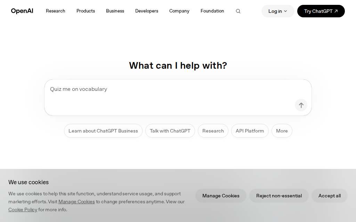Expand the Log in dropdown

click(278, 11)
